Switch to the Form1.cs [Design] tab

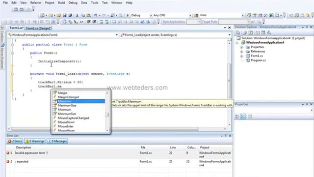[39, 29]
